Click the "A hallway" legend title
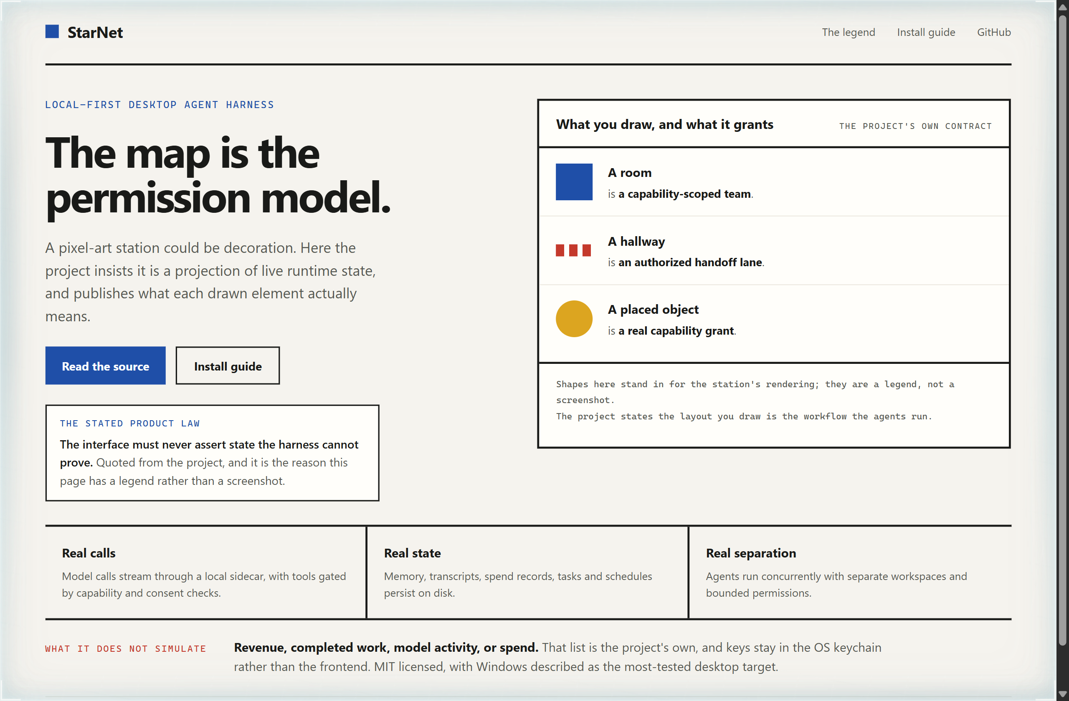Viewport: 1069px width, 701px height. [x=636, y=242]
